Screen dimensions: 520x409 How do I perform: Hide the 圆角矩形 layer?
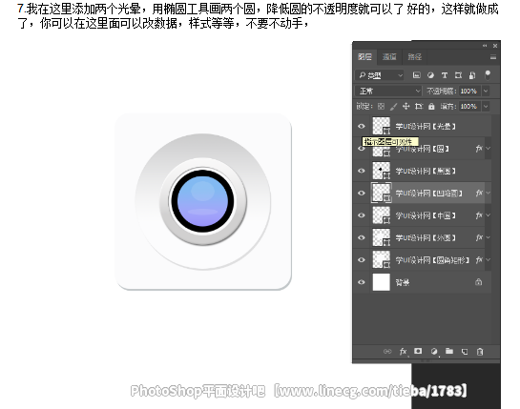click(362, 260)
